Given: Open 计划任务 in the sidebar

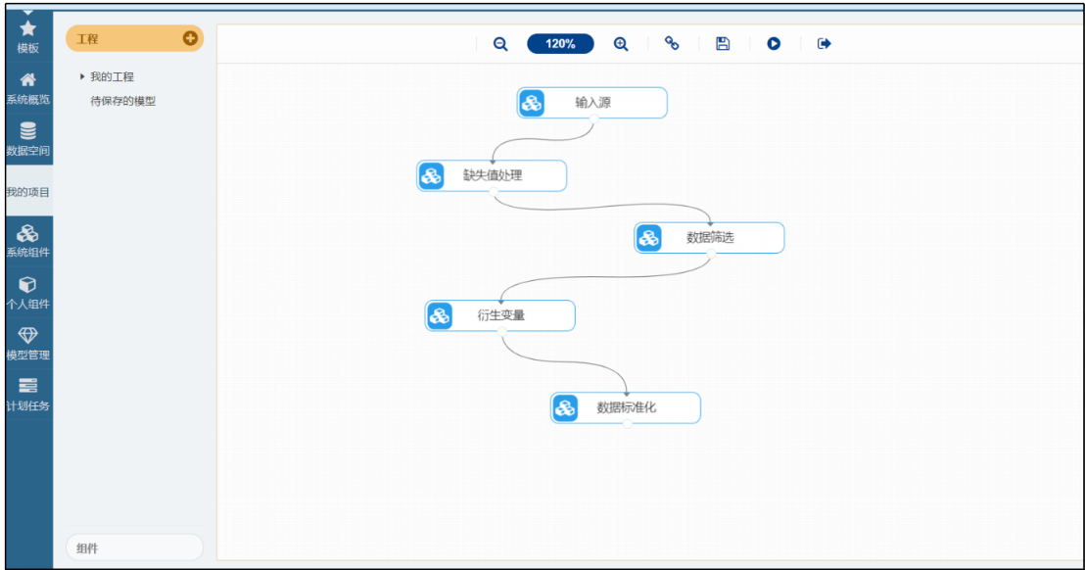Looking at the screenshot, I should (x=28, y=395).
